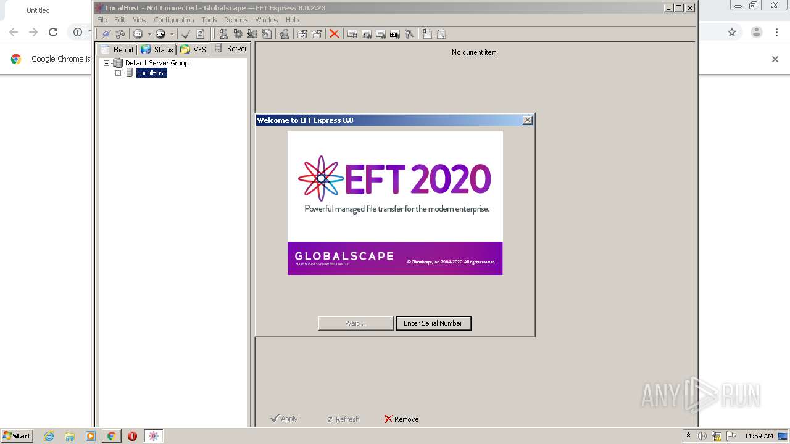Dismiss the Chrome infobar close X
This screenshot has width=790, height=444.
775,59
